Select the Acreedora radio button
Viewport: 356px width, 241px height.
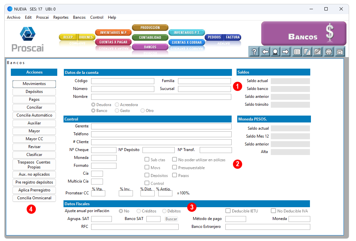[117, 105]
